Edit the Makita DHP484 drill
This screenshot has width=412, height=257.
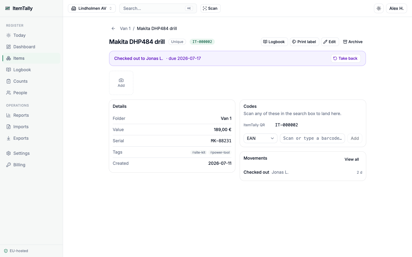[x=330, y=42]
